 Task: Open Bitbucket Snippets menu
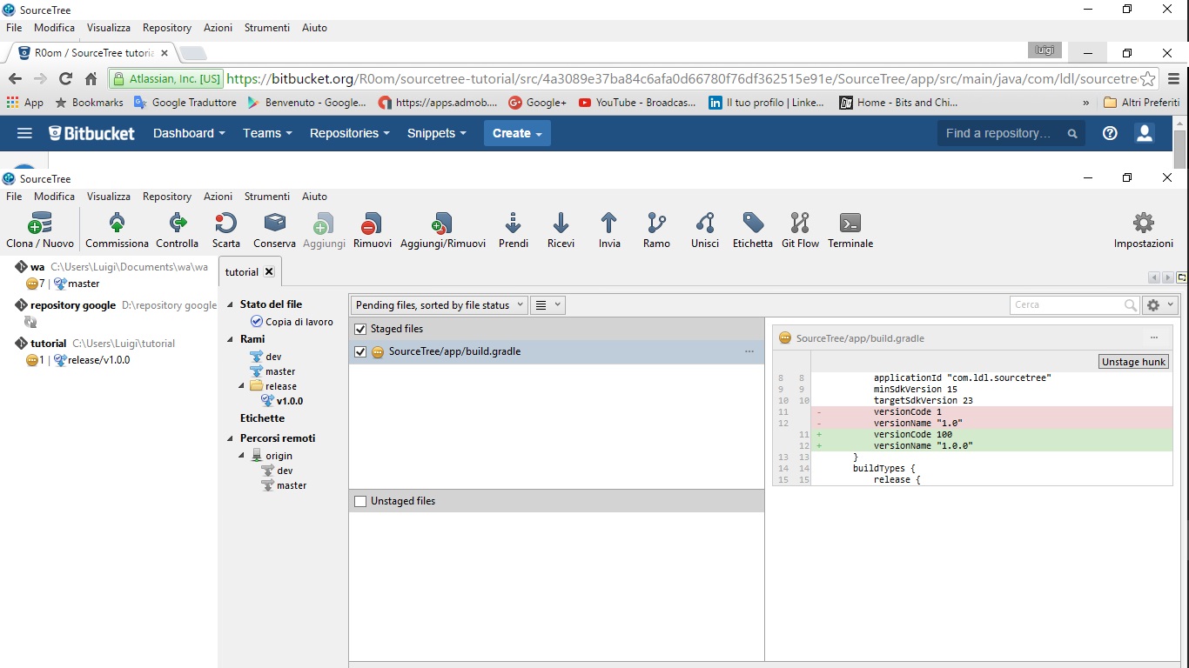(x=436, y=133)
